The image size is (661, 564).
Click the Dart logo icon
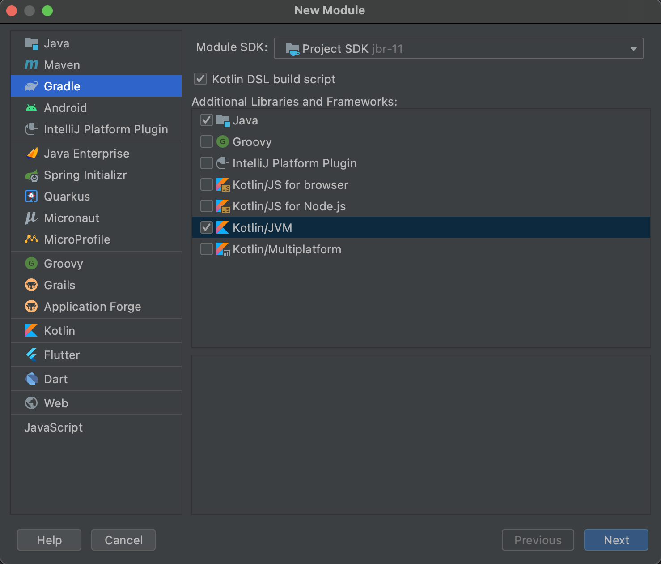(31, 379)
